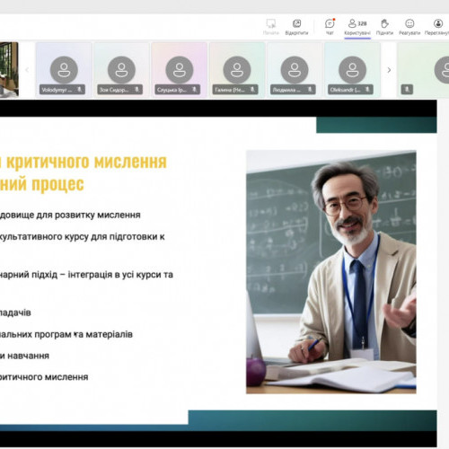Select the Зоя Сидор... participant tile
449x449 pixels.
tap(121, 70)
